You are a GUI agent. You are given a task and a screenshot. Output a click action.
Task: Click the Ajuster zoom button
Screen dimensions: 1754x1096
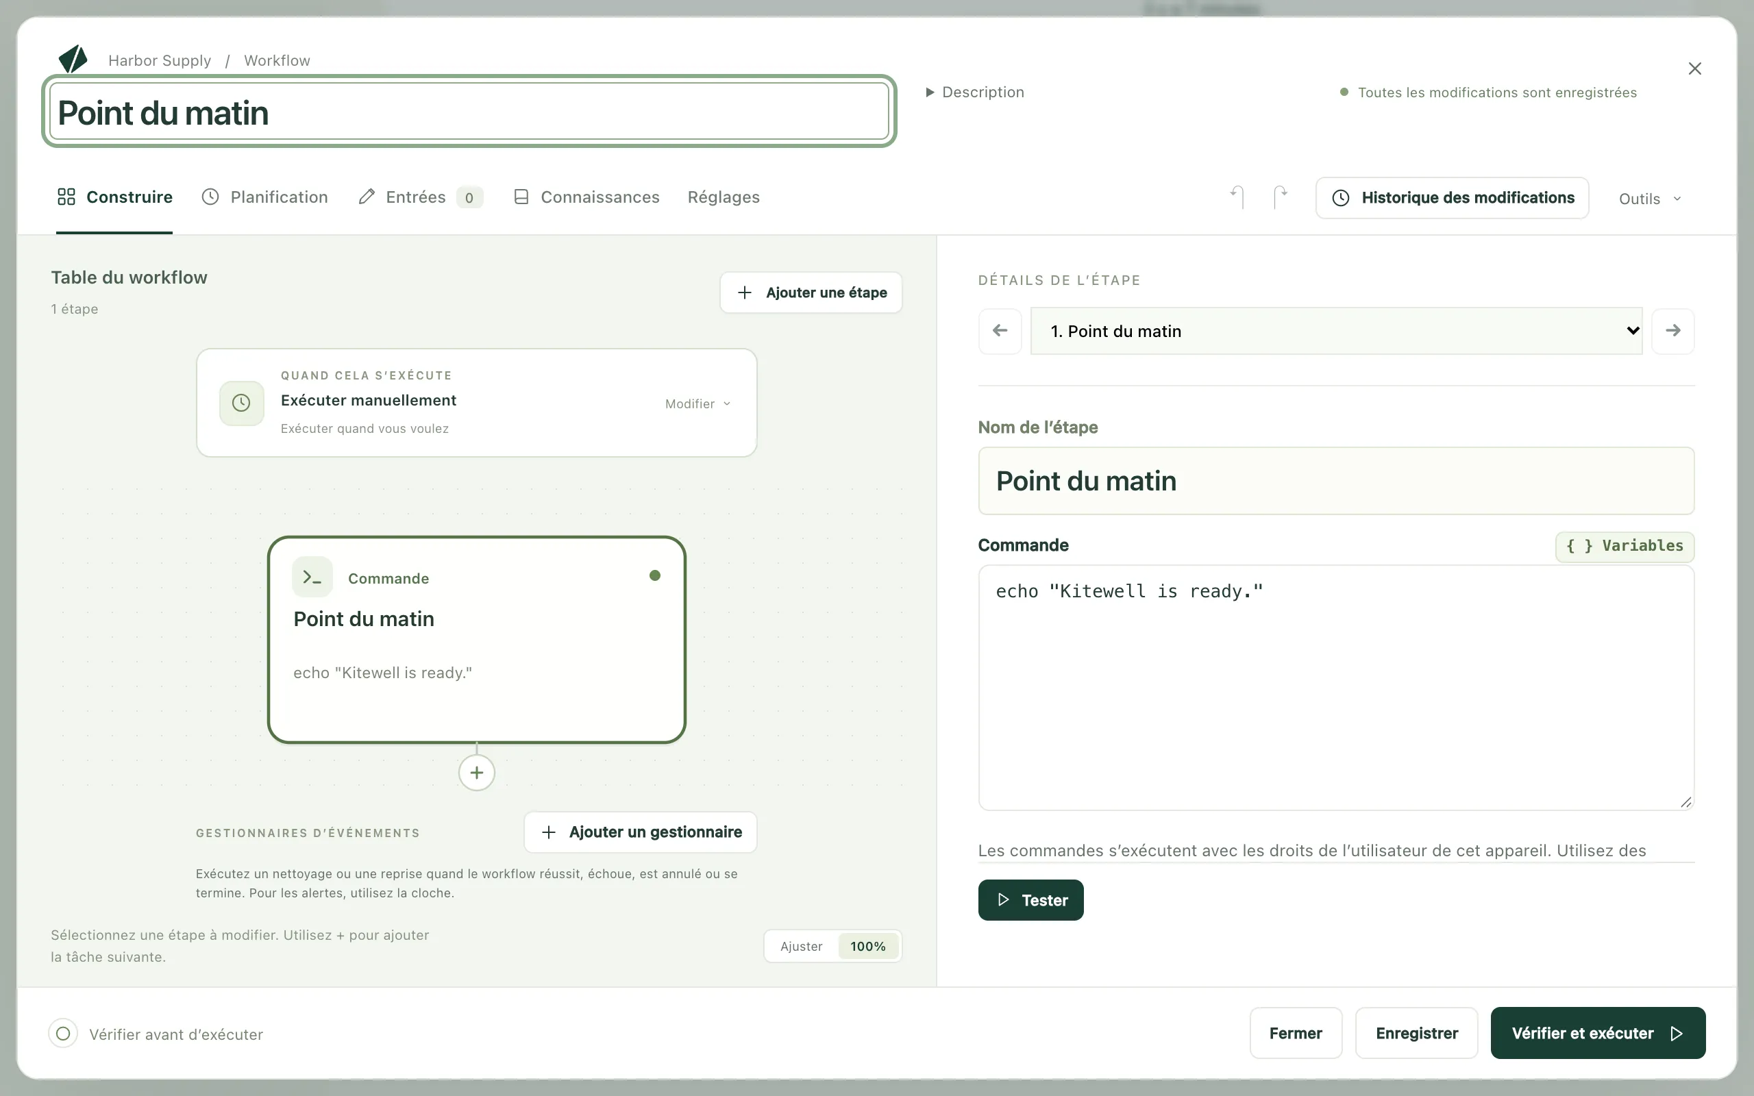(802, 947)
